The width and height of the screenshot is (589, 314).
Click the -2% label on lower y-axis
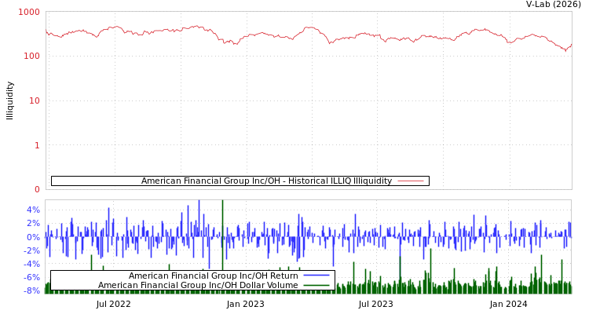coord(31,250)
